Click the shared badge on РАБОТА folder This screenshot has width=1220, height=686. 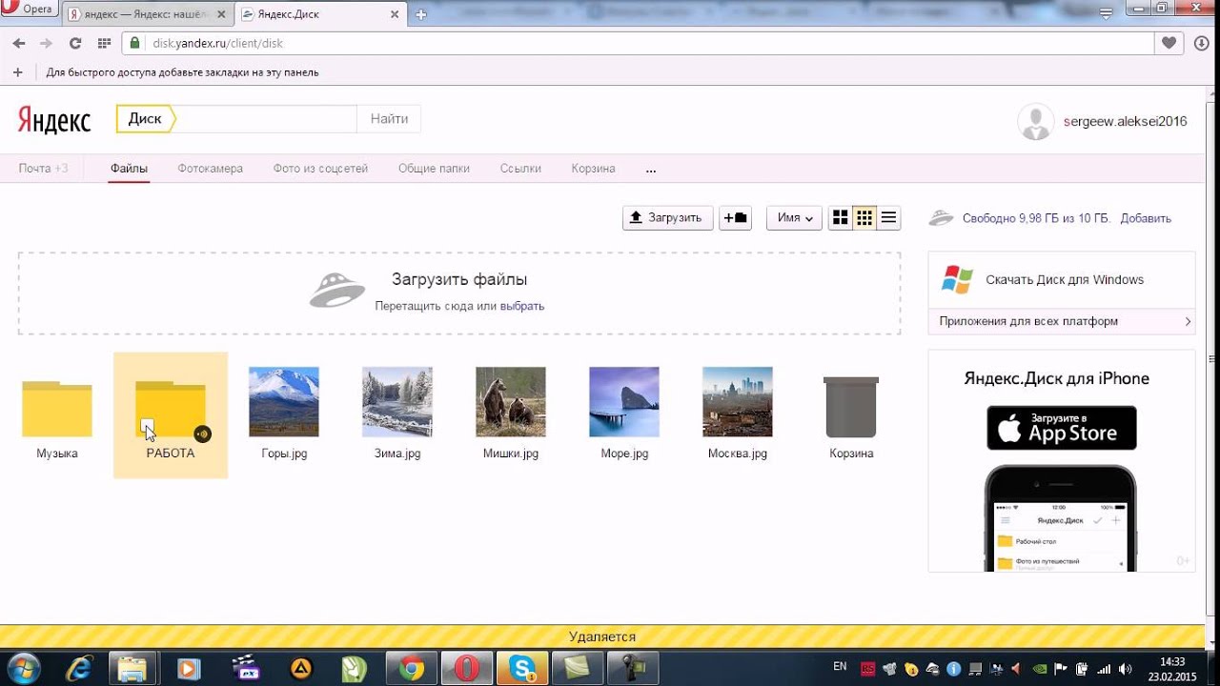201,434
